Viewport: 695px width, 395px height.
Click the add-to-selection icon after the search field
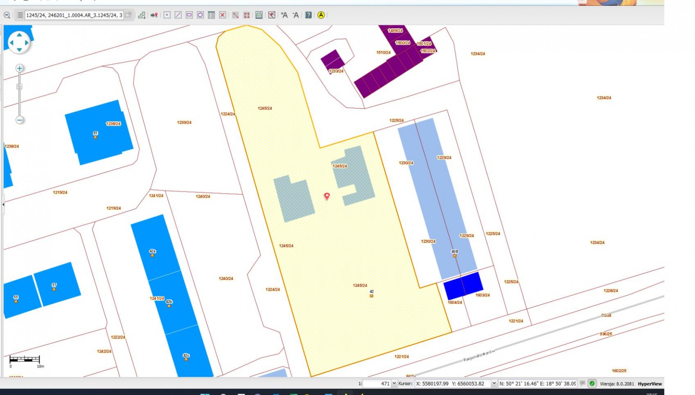pos(128,15)
